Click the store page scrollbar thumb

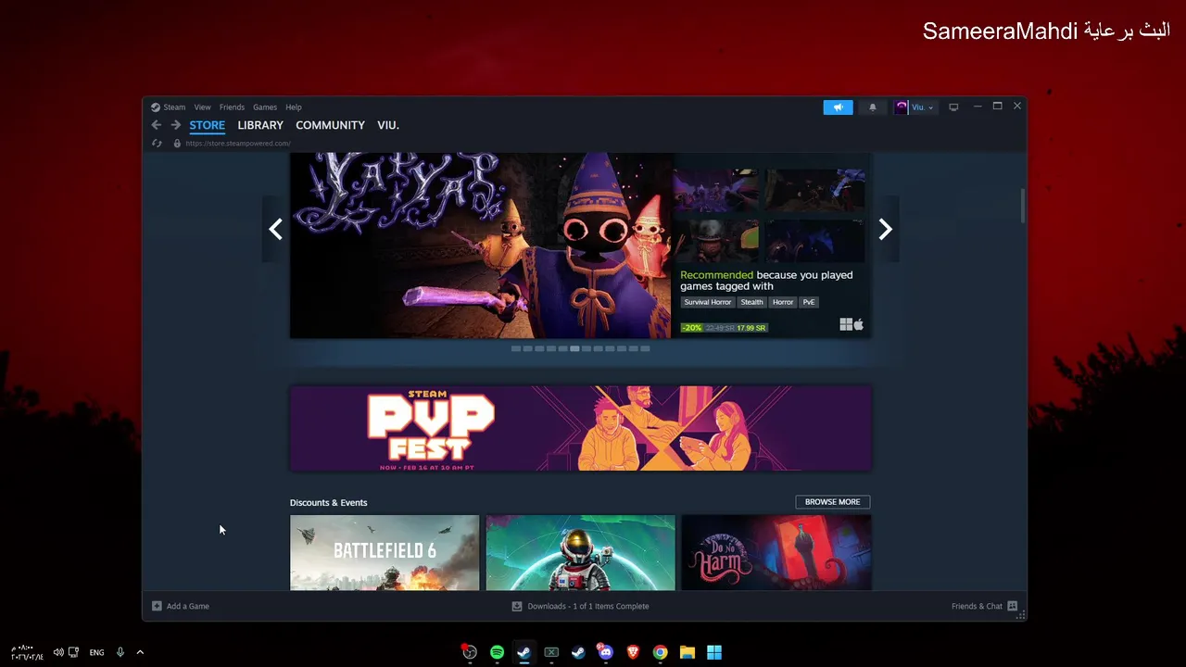1023,206
